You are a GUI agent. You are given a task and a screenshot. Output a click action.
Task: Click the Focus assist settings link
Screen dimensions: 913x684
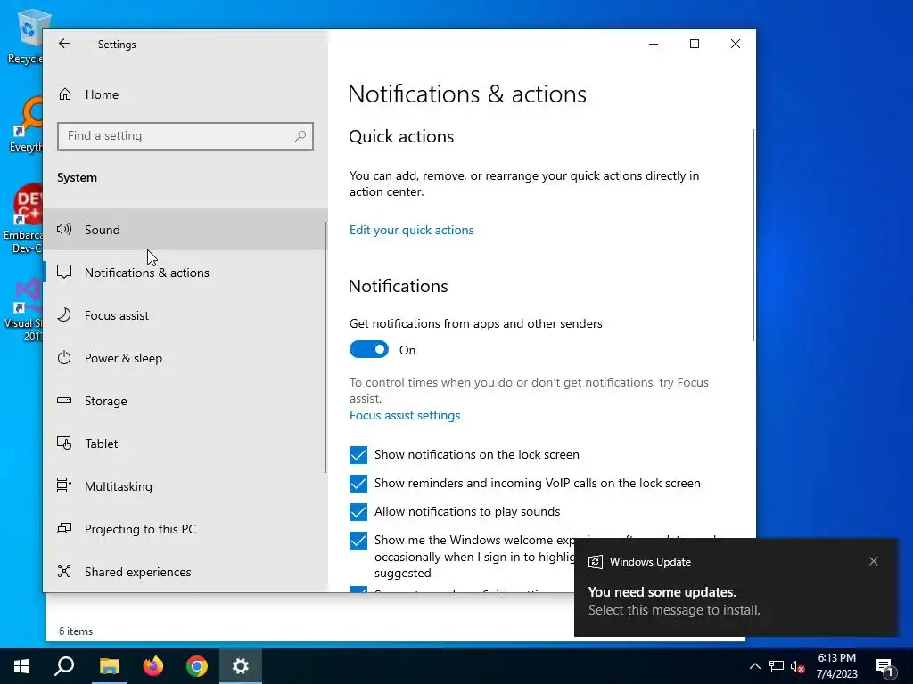coord(405,415)
